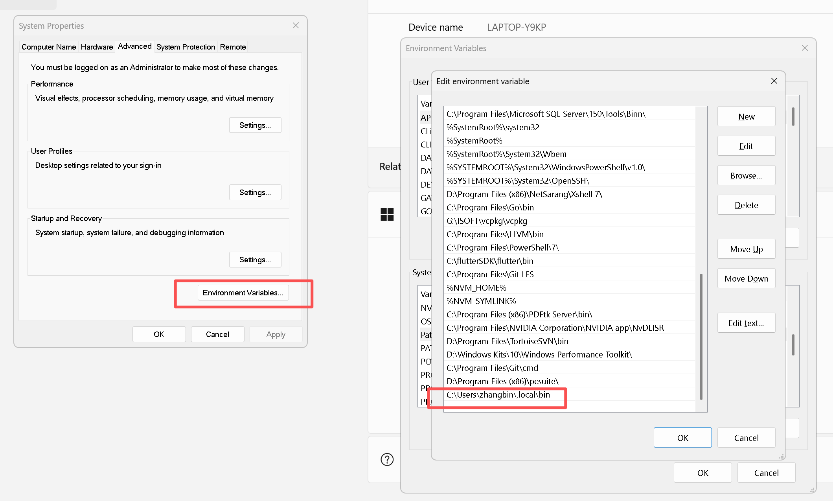Click the Move Up button
833x501 pixels.
[x=746, y=249]
